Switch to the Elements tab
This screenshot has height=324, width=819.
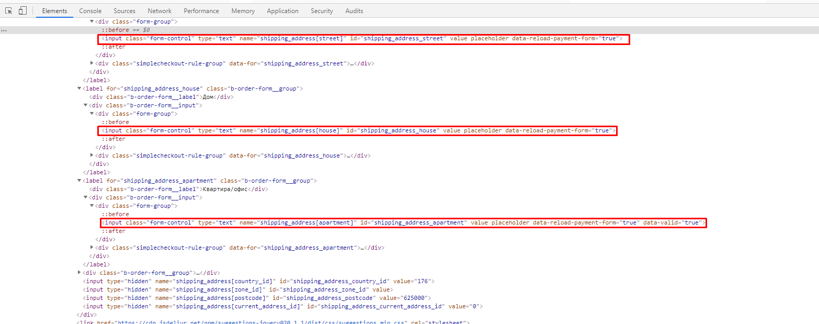[54, 11]
